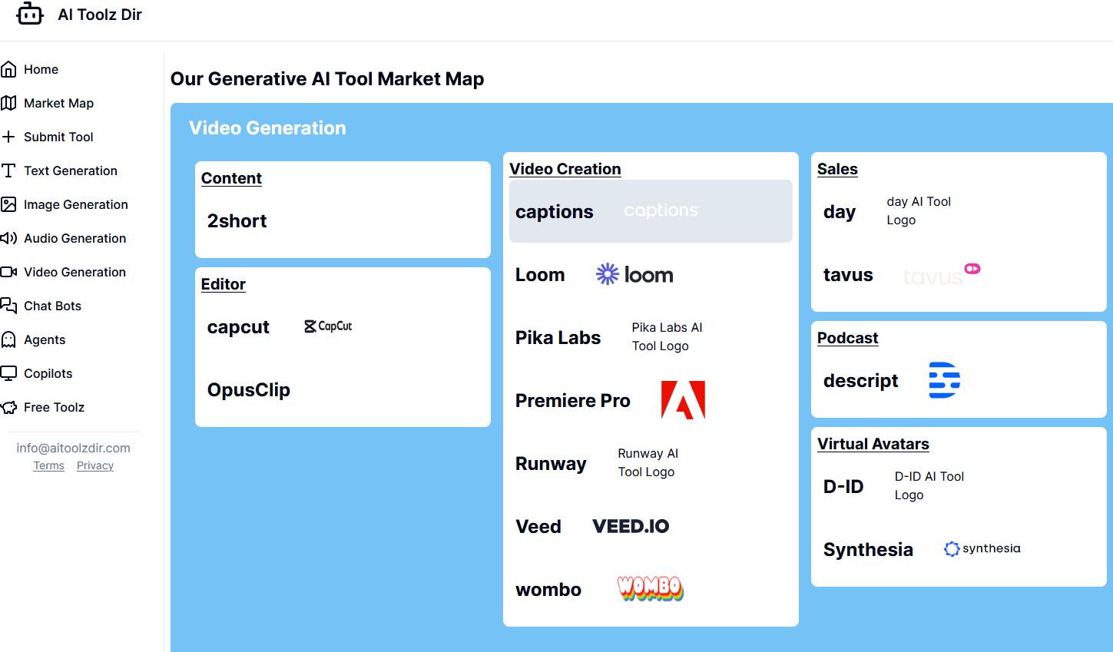Open the Submit Tool page
Screen dimensions: 1113x652
pos(58,137)
